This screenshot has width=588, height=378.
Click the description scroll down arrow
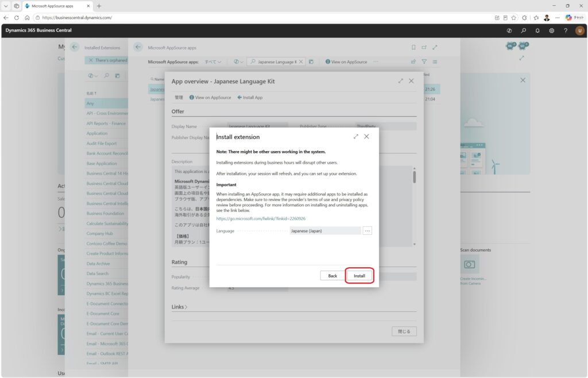coord(415,244)
